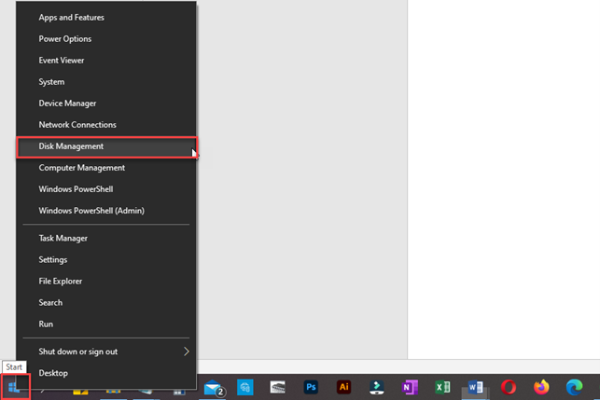Expand the Shut down or sign out submenu
The image size is (600, 400).
click(105, 352)
